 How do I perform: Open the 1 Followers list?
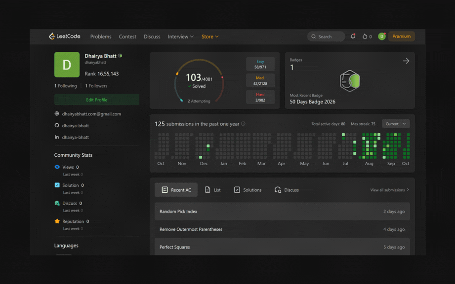pyautogui.click(x=96, y=86)
